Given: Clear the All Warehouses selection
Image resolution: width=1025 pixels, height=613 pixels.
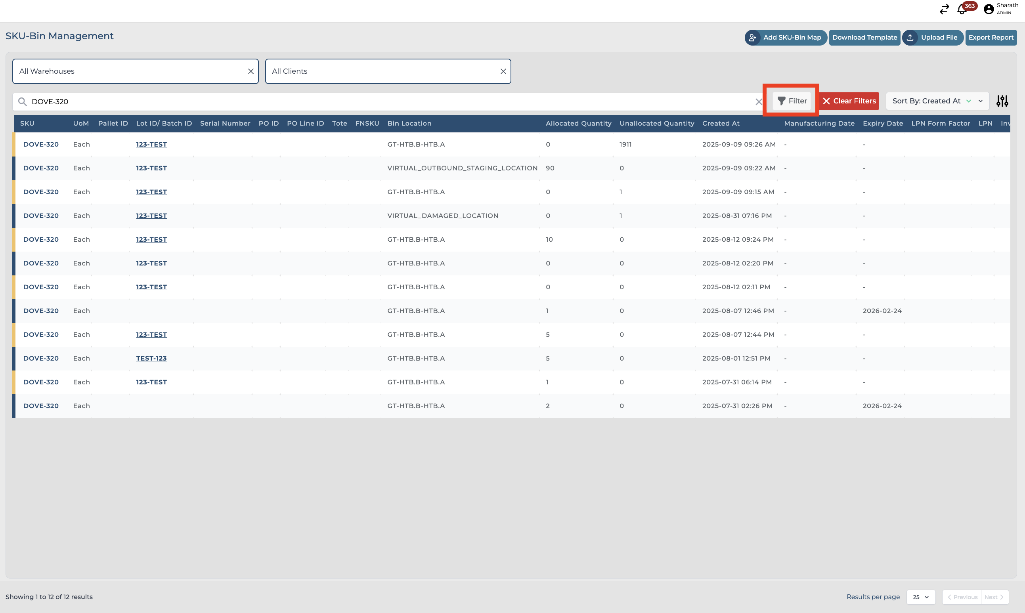Looking at the screenshot, I should click(251, 71).
